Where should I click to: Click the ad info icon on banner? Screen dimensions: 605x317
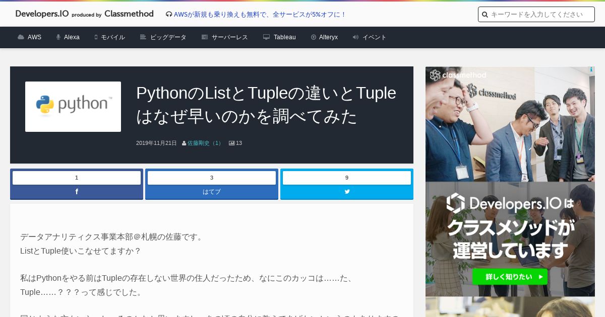click(591, 70)
